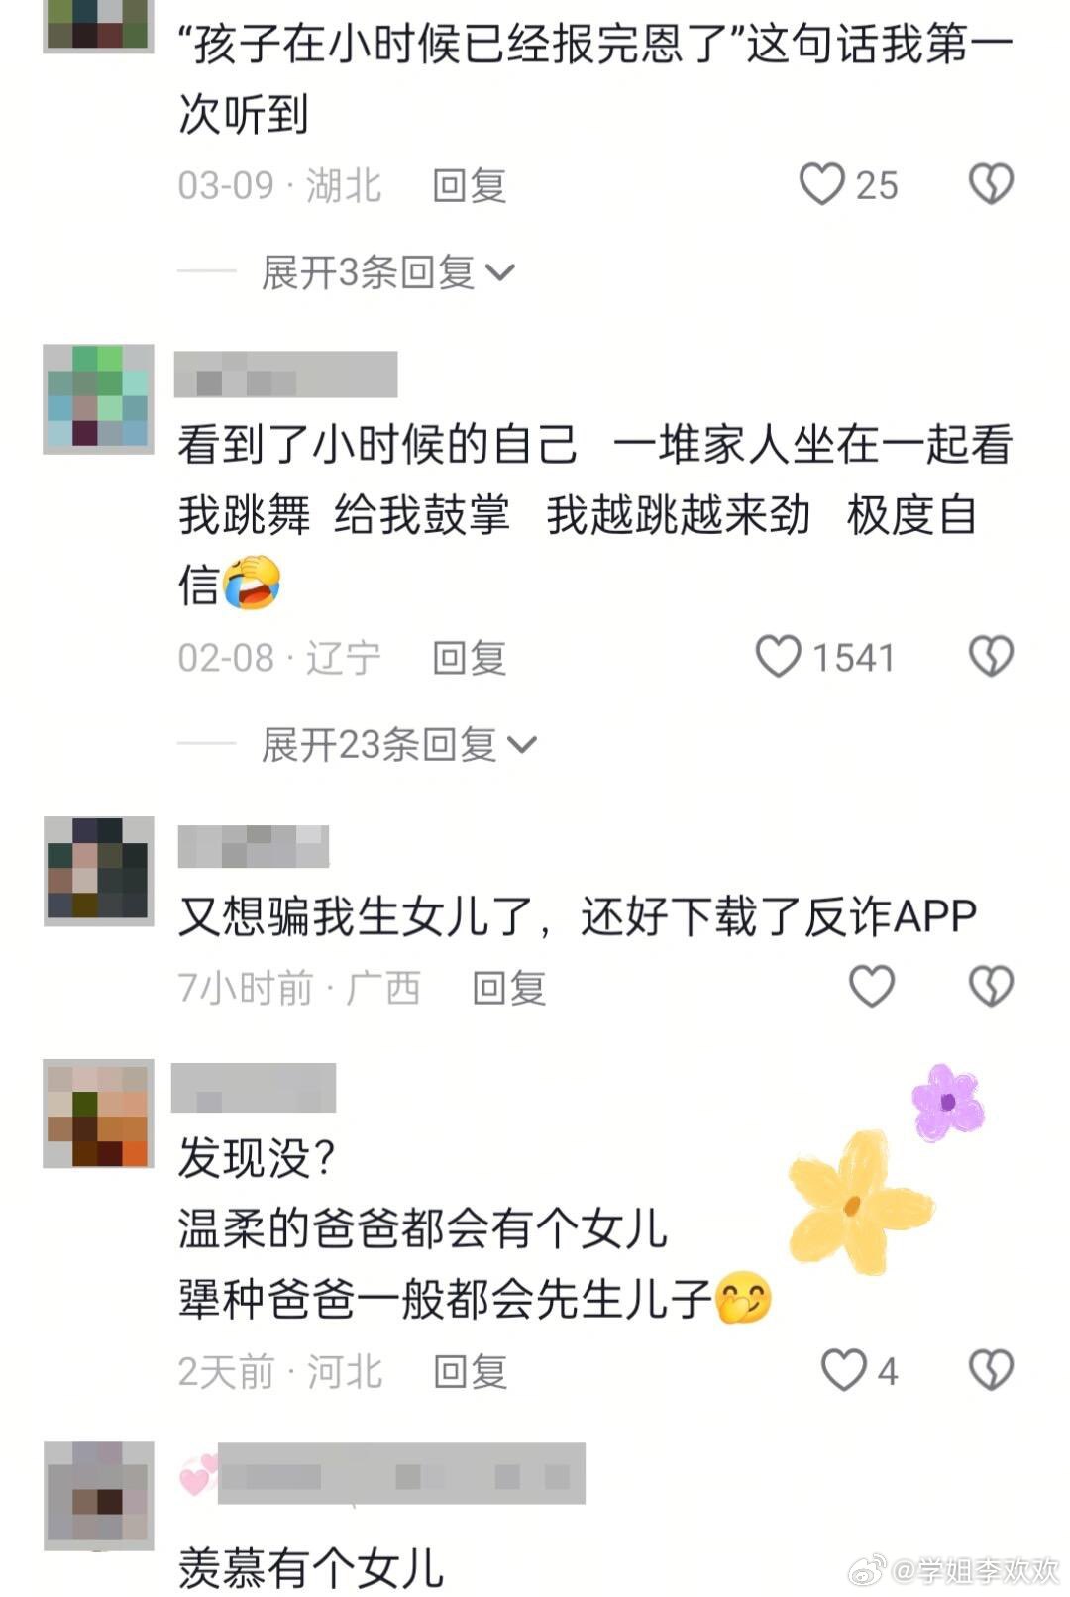Like the Guangxi anti-fraud APP comment
1070x1597 pixels.
872,987
